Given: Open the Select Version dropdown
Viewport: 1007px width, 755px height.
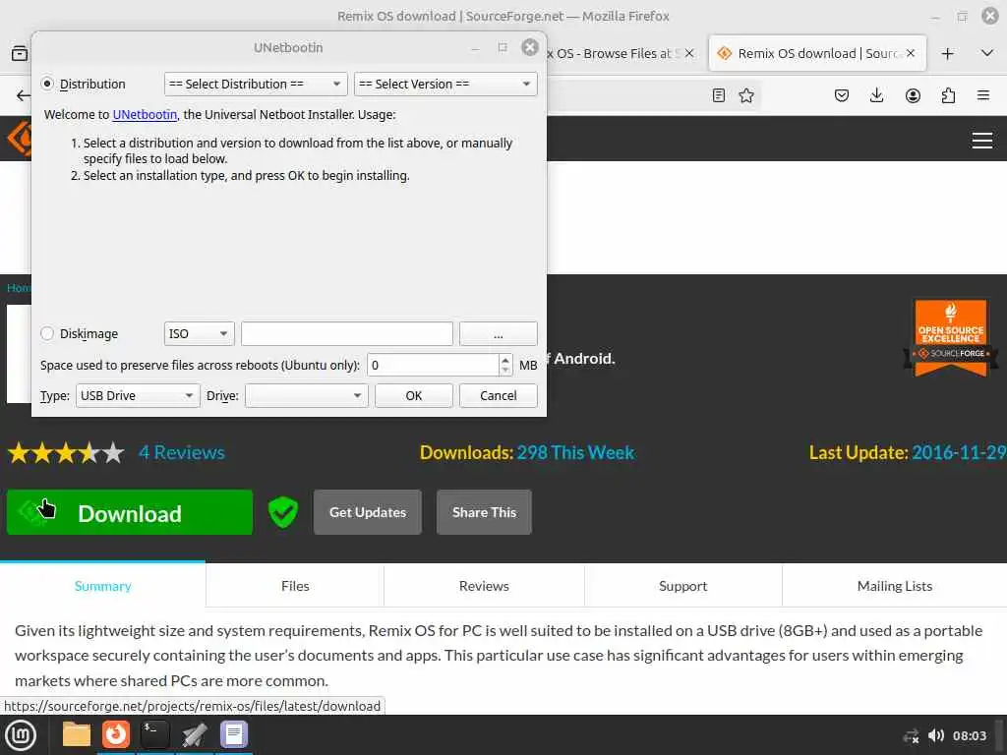Looking at the screenshot, I should pos(445,84).
